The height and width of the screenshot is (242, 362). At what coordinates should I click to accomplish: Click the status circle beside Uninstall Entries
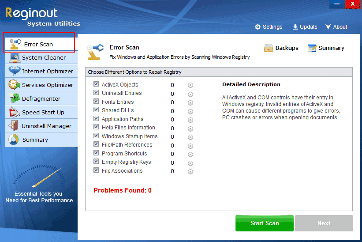pos(190,95)
